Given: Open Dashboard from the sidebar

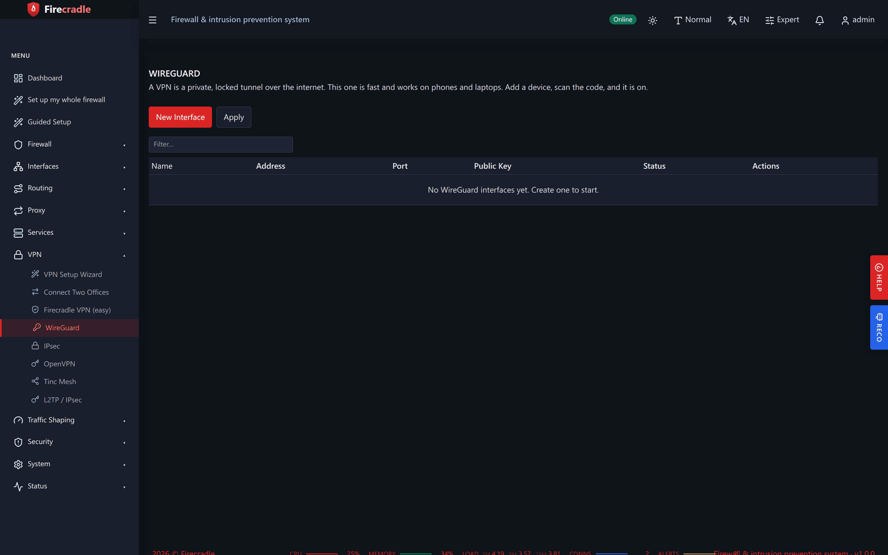Looking at the screenshot, I should point(69,78).
